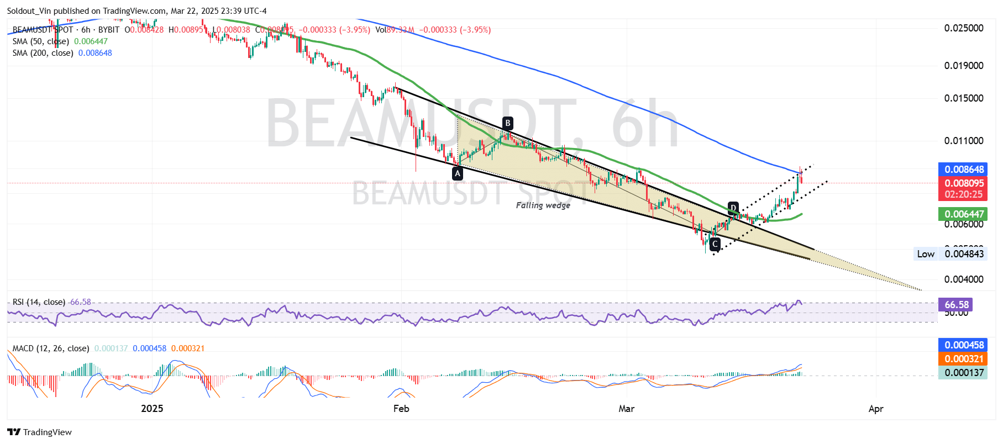Click the "Low" marker label
This screenshot has height=444, width=1003.
[926, 254]
